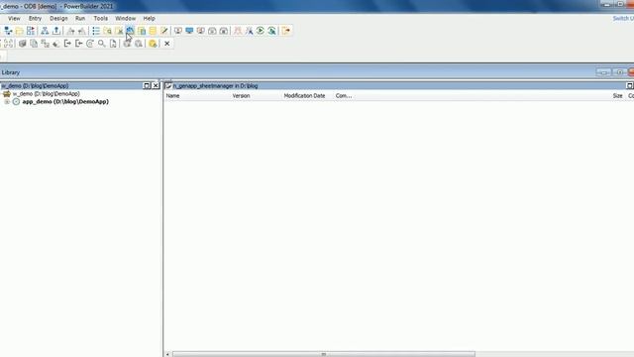Open the Run menu
634x357 pixels.
pyautogui.click(x=80, y=18)
